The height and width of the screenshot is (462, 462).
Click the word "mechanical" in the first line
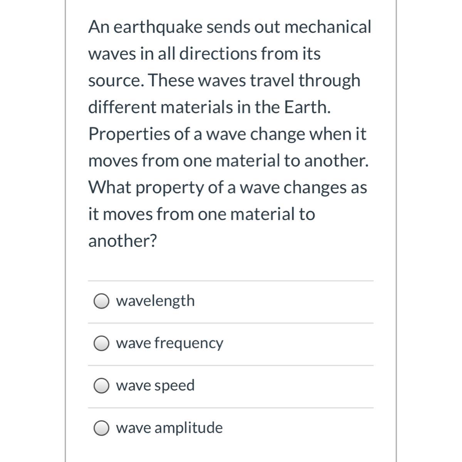[328, 27]
